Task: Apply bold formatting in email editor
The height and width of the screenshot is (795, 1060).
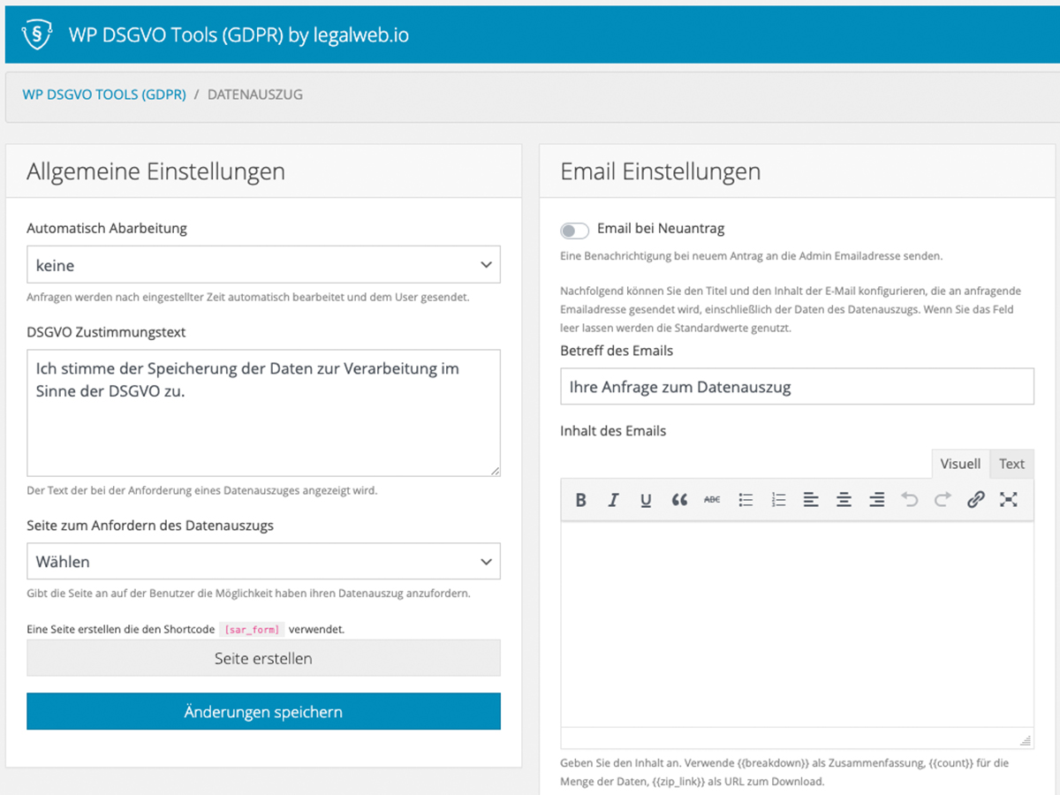Action: pyautogui.click(x=580, y=500)
